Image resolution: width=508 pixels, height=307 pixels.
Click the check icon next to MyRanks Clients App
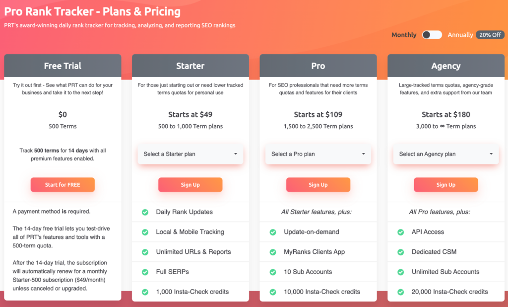coord(273,252)
